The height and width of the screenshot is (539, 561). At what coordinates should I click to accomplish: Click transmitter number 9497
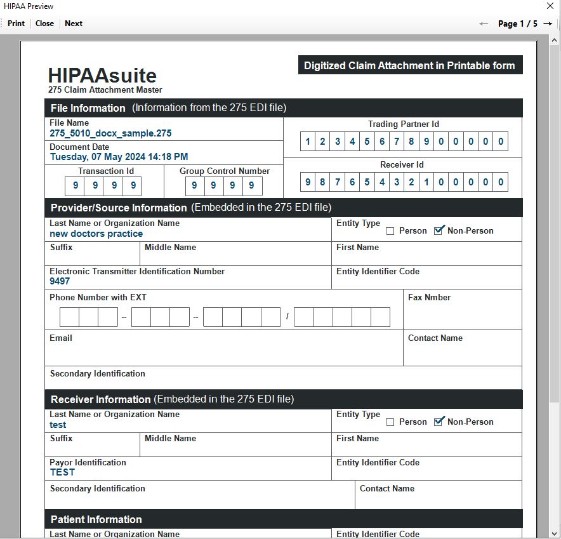(60, 281)
